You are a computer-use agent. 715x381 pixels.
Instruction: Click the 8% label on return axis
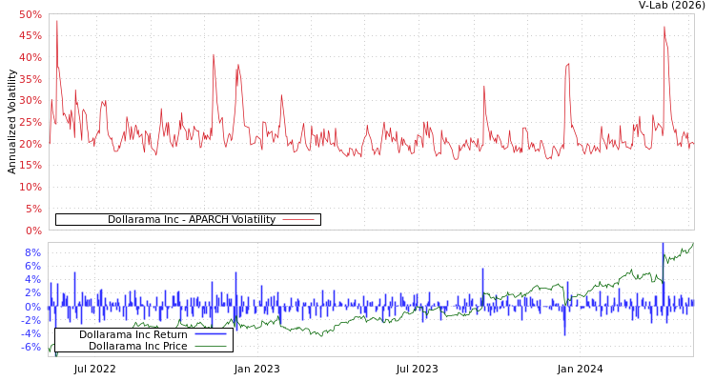(x=33, y=252)
